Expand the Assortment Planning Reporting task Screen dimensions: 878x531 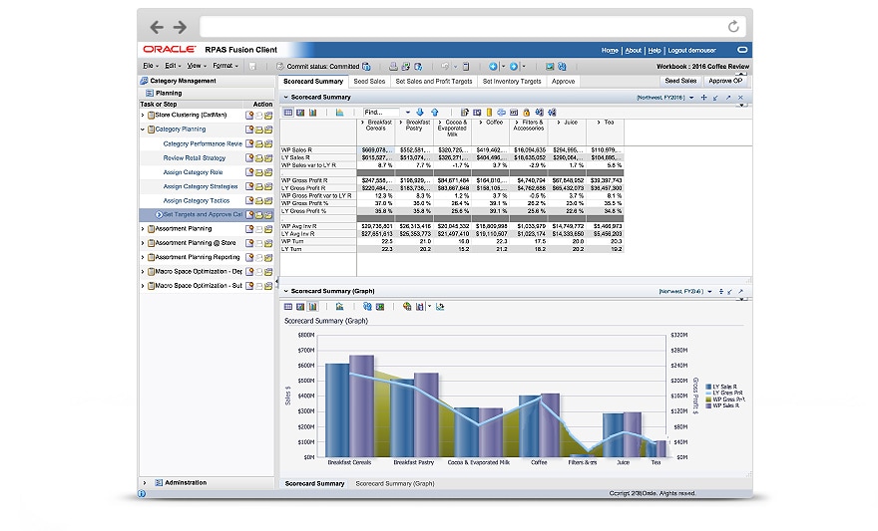click(x=143, y=258)
